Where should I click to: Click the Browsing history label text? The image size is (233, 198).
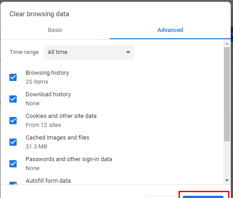point(47,73)
